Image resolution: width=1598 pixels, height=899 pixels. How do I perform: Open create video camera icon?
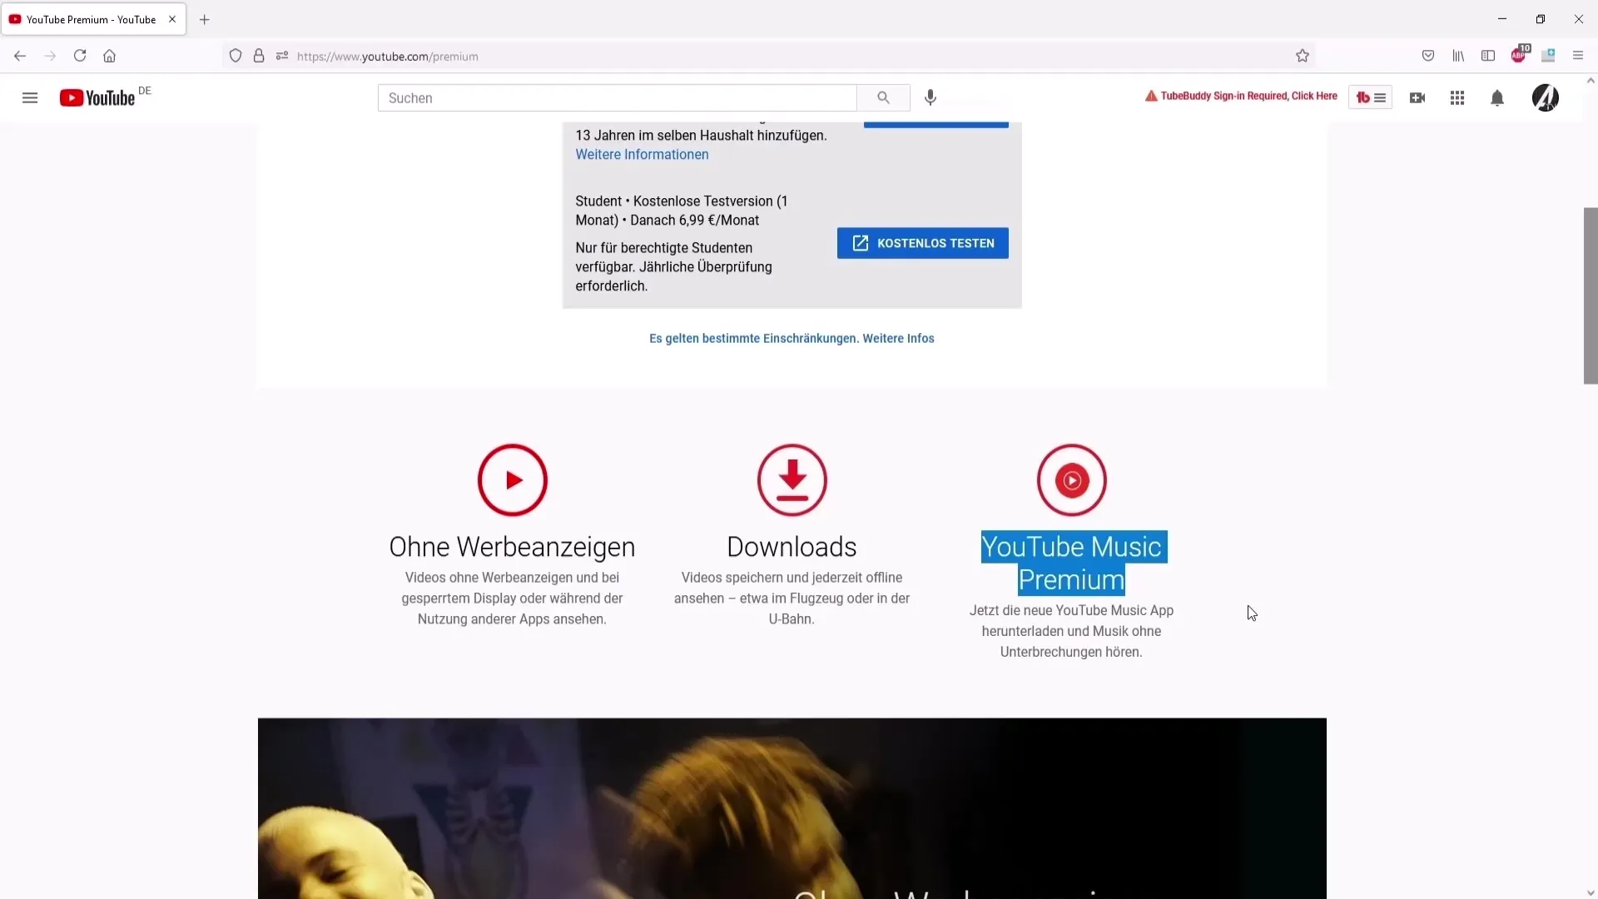[1417, 98]
